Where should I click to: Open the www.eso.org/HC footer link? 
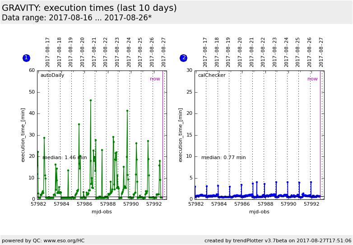(x=62, y=240)
